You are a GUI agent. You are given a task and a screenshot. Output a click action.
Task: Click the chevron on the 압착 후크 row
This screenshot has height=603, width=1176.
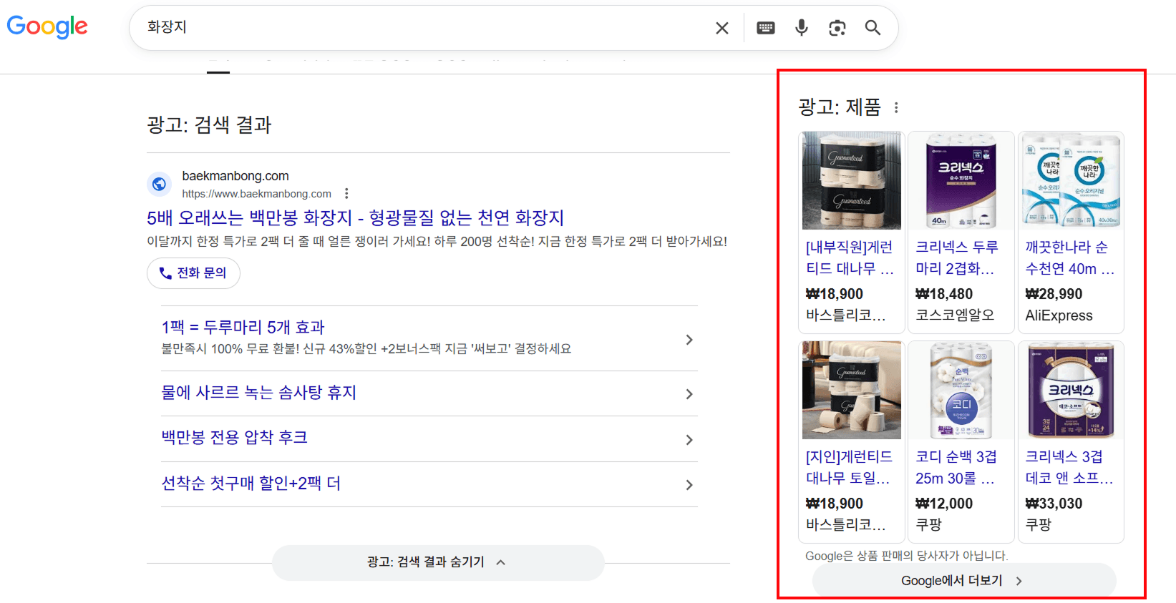pos(689,440)
